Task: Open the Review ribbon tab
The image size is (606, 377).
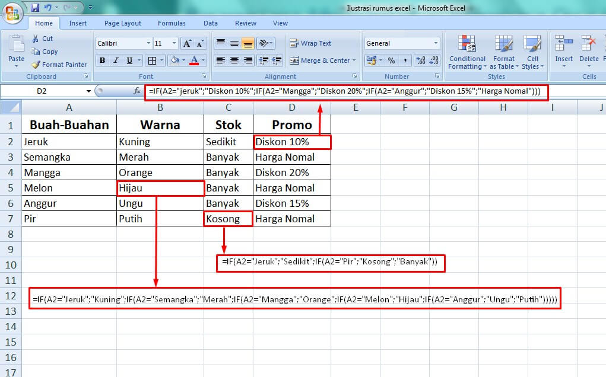Action: (x=245, y=23)
